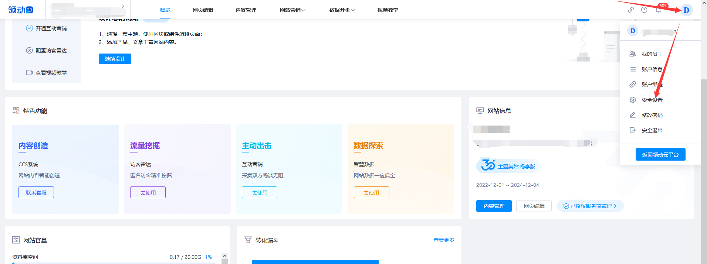Click the 主题美站 3.0 badge icon
The width and height of the screenshot is (707, 264).
tap(488, 165)
